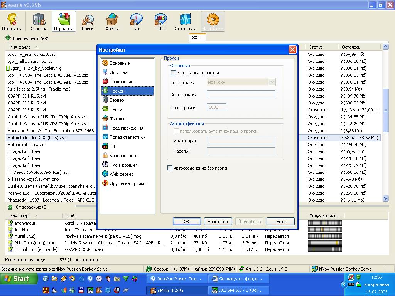395x296 pixels.
Task: Enable the Использовать прокси checkbox
Action: pyautogui.click(x=173, y=73)
